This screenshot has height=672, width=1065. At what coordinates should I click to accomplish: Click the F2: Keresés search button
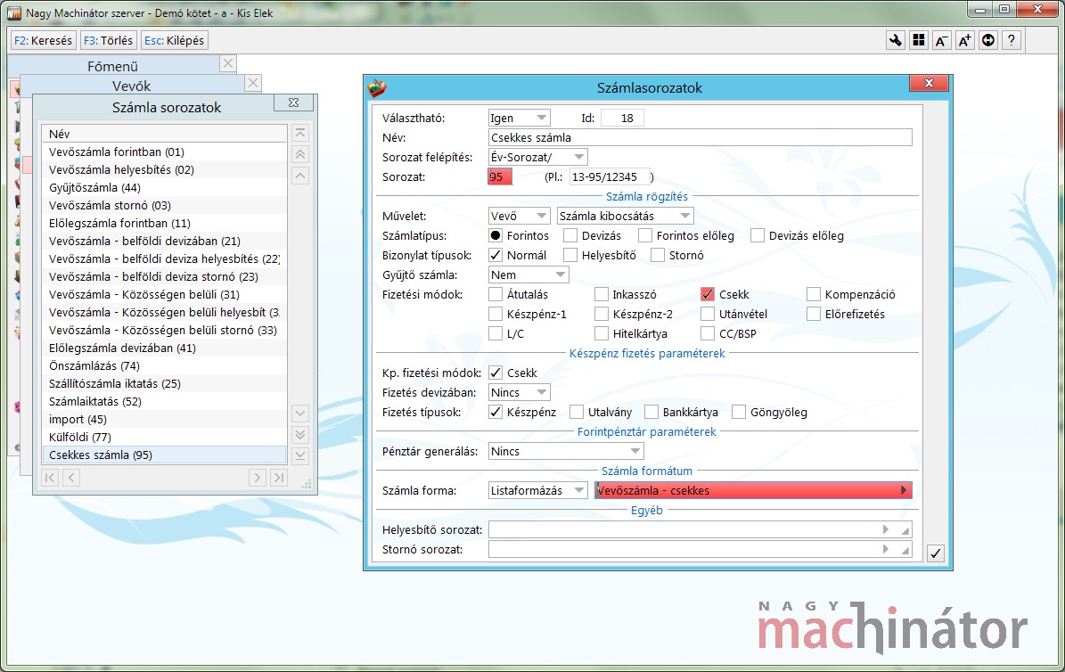point(43,40)
